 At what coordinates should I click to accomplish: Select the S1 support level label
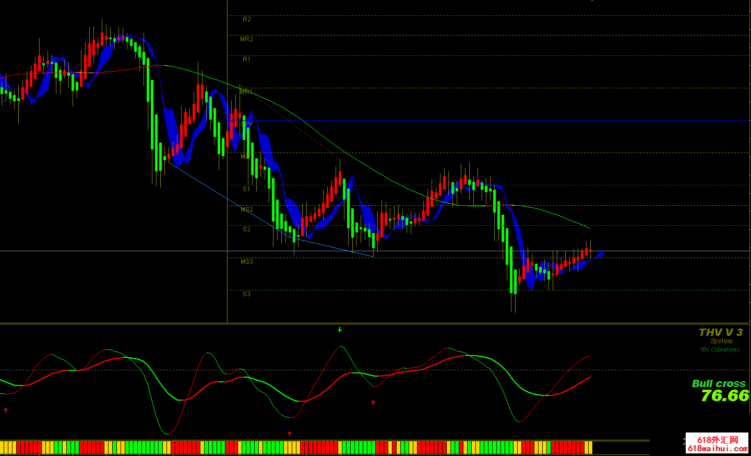pos(246,189)
